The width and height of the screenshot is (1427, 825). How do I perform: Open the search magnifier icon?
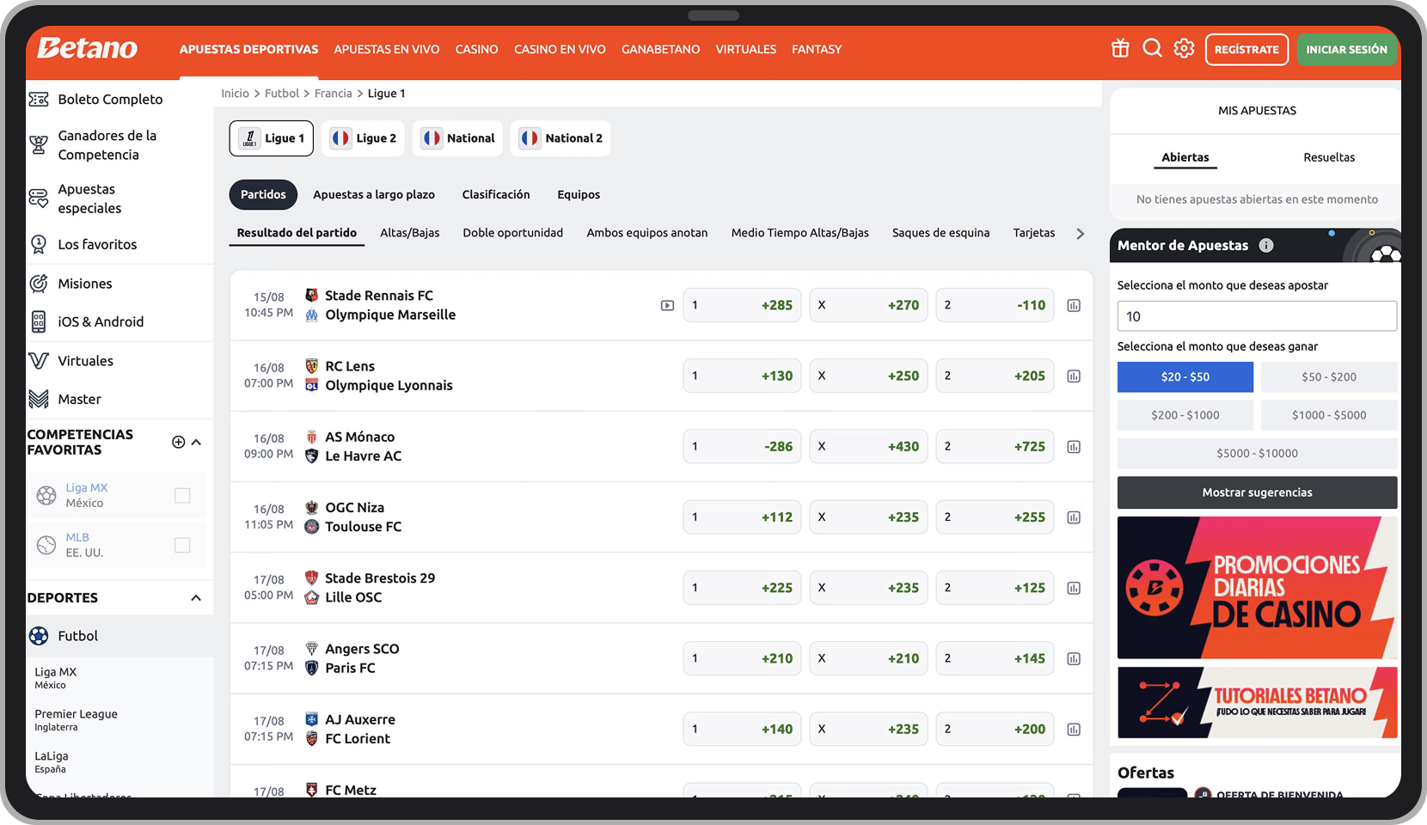click(x=1152, y=48)
